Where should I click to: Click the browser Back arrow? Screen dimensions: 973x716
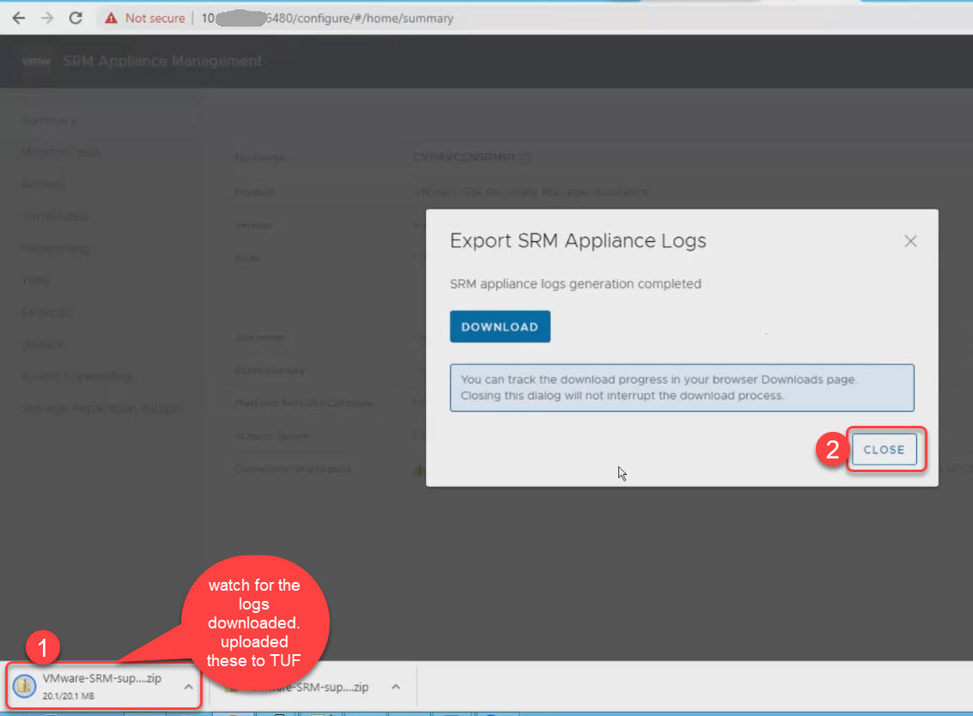click(19, 18)
